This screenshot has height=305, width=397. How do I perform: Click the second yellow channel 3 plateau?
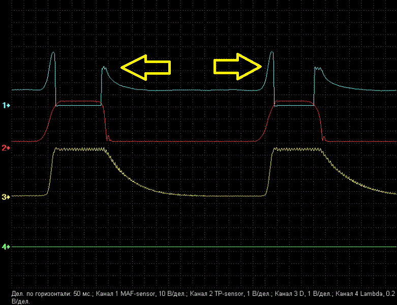tap(297, 149)
